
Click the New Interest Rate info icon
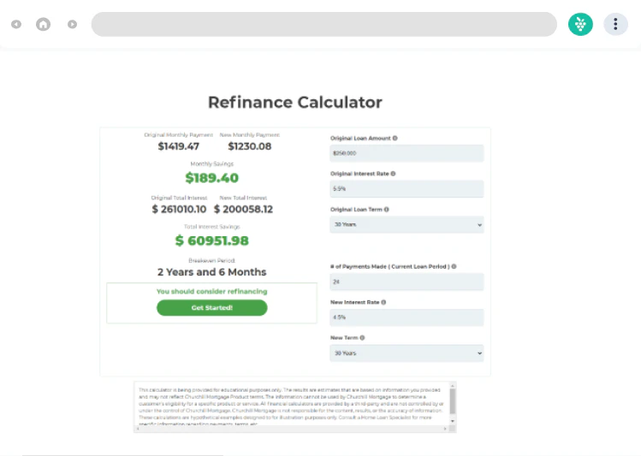tap(383, 302)
